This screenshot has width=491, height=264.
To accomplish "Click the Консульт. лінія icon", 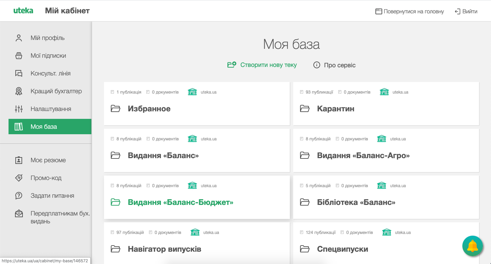I will [x=19, y=73].
